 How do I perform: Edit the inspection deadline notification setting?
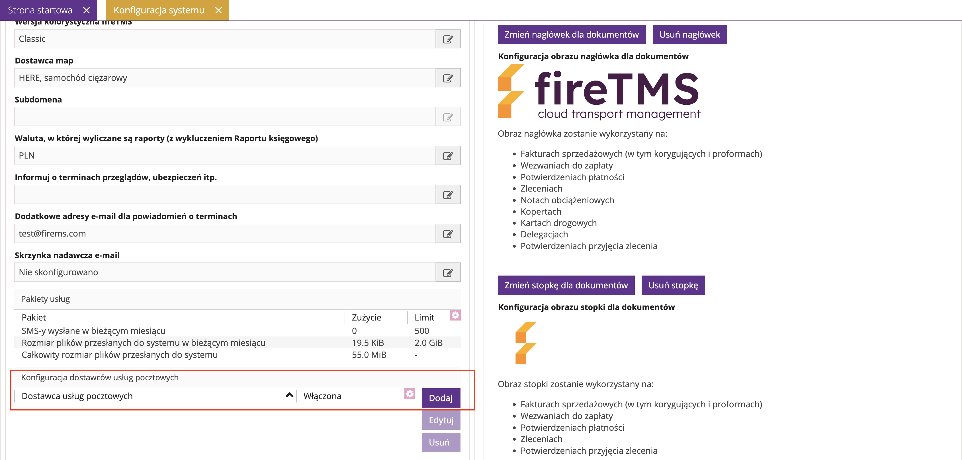point(448,194)
